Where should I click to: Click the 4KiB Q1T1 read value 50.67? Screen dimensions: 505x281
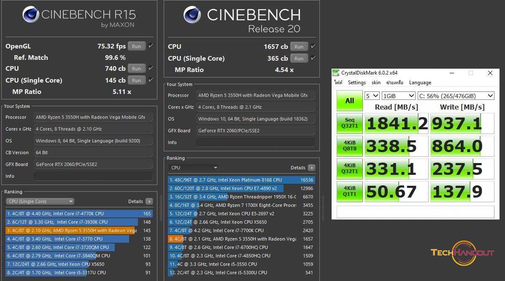point(397,192)
